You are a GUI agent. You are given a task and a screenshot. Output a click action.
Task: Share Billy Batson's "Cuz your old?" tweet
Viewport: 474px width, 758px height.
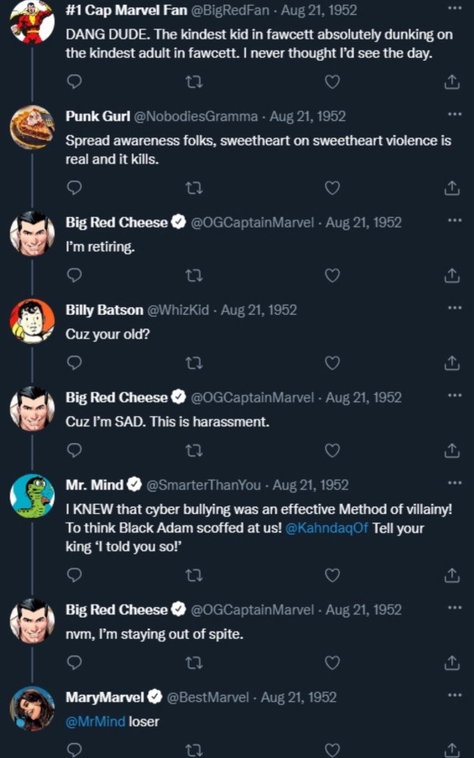point(452,362)
